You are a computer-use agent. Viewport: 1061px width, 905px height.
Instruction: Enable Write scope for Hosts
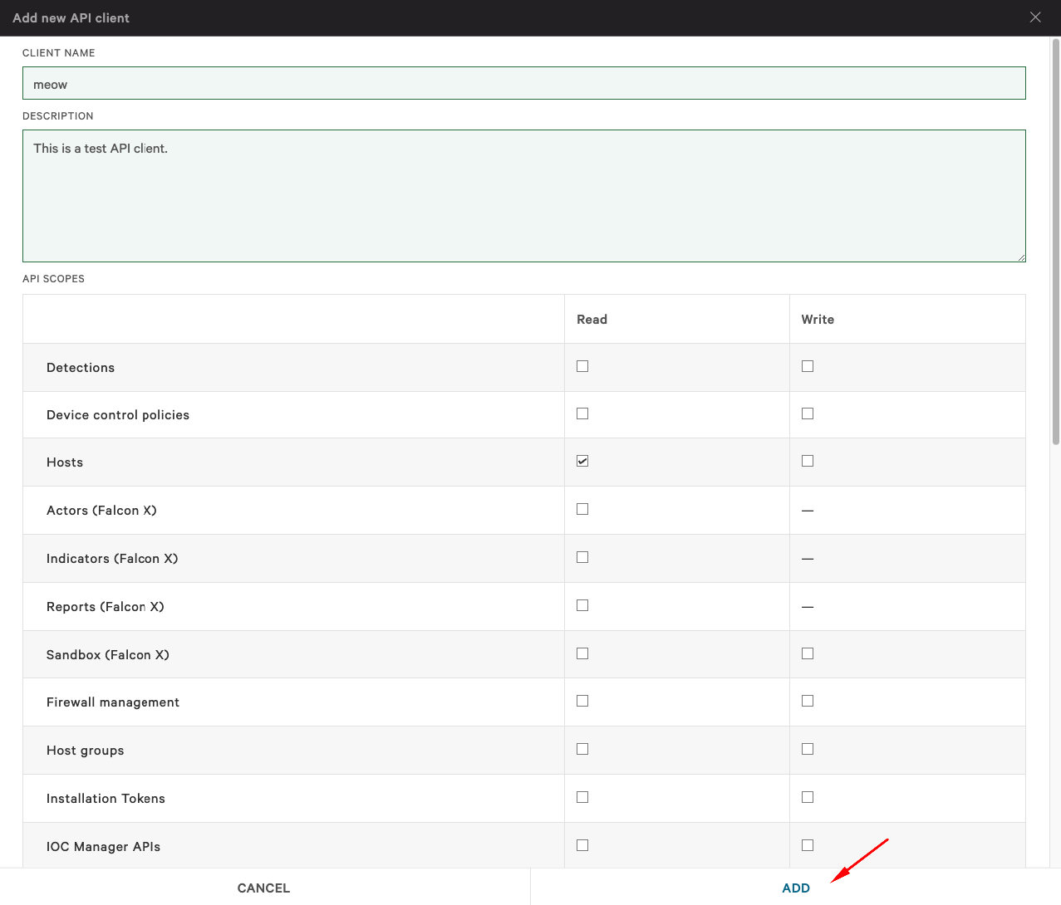(808, 461)
